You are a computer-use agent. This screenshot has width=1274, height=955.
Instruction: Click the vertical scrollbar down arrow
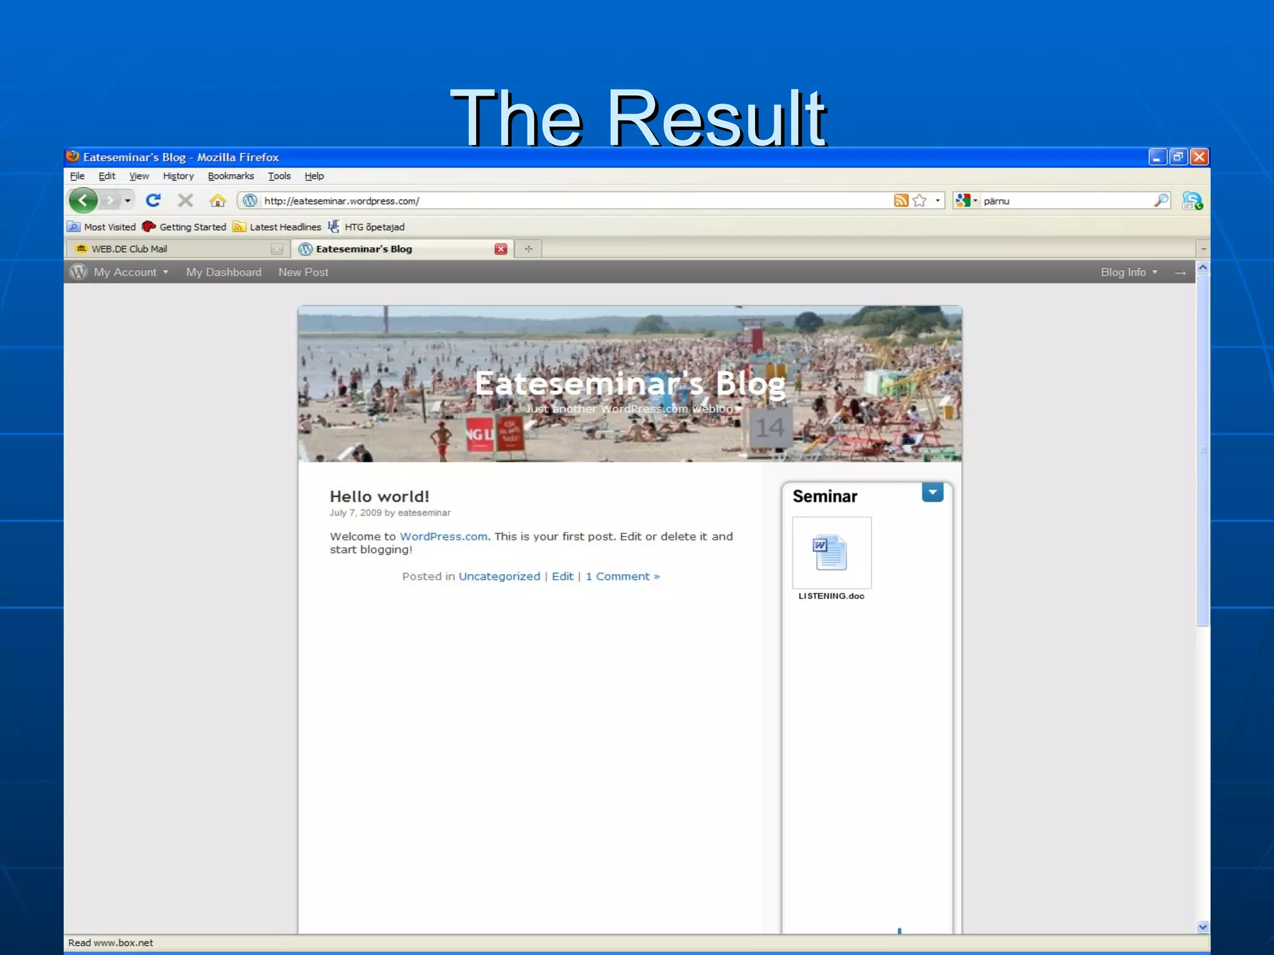1202,926
